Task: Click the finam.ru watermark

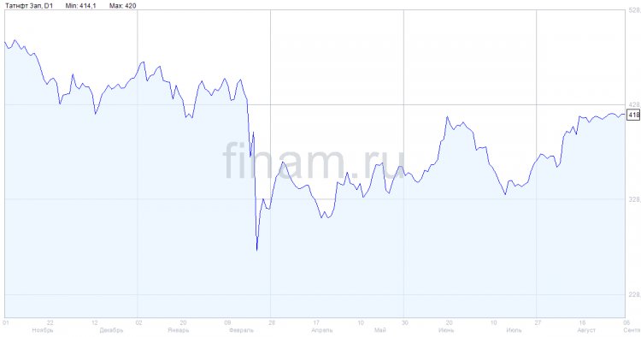Action: click(x=314, y=161)
